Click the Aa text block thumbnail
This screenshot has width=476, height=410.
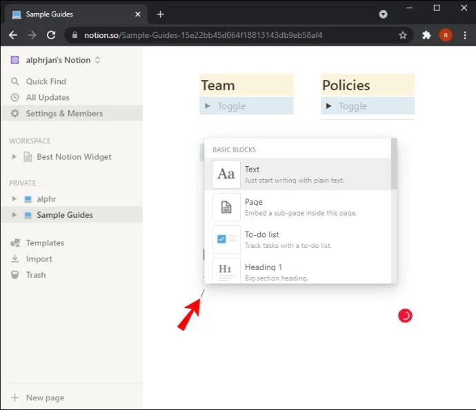(226, 174)
